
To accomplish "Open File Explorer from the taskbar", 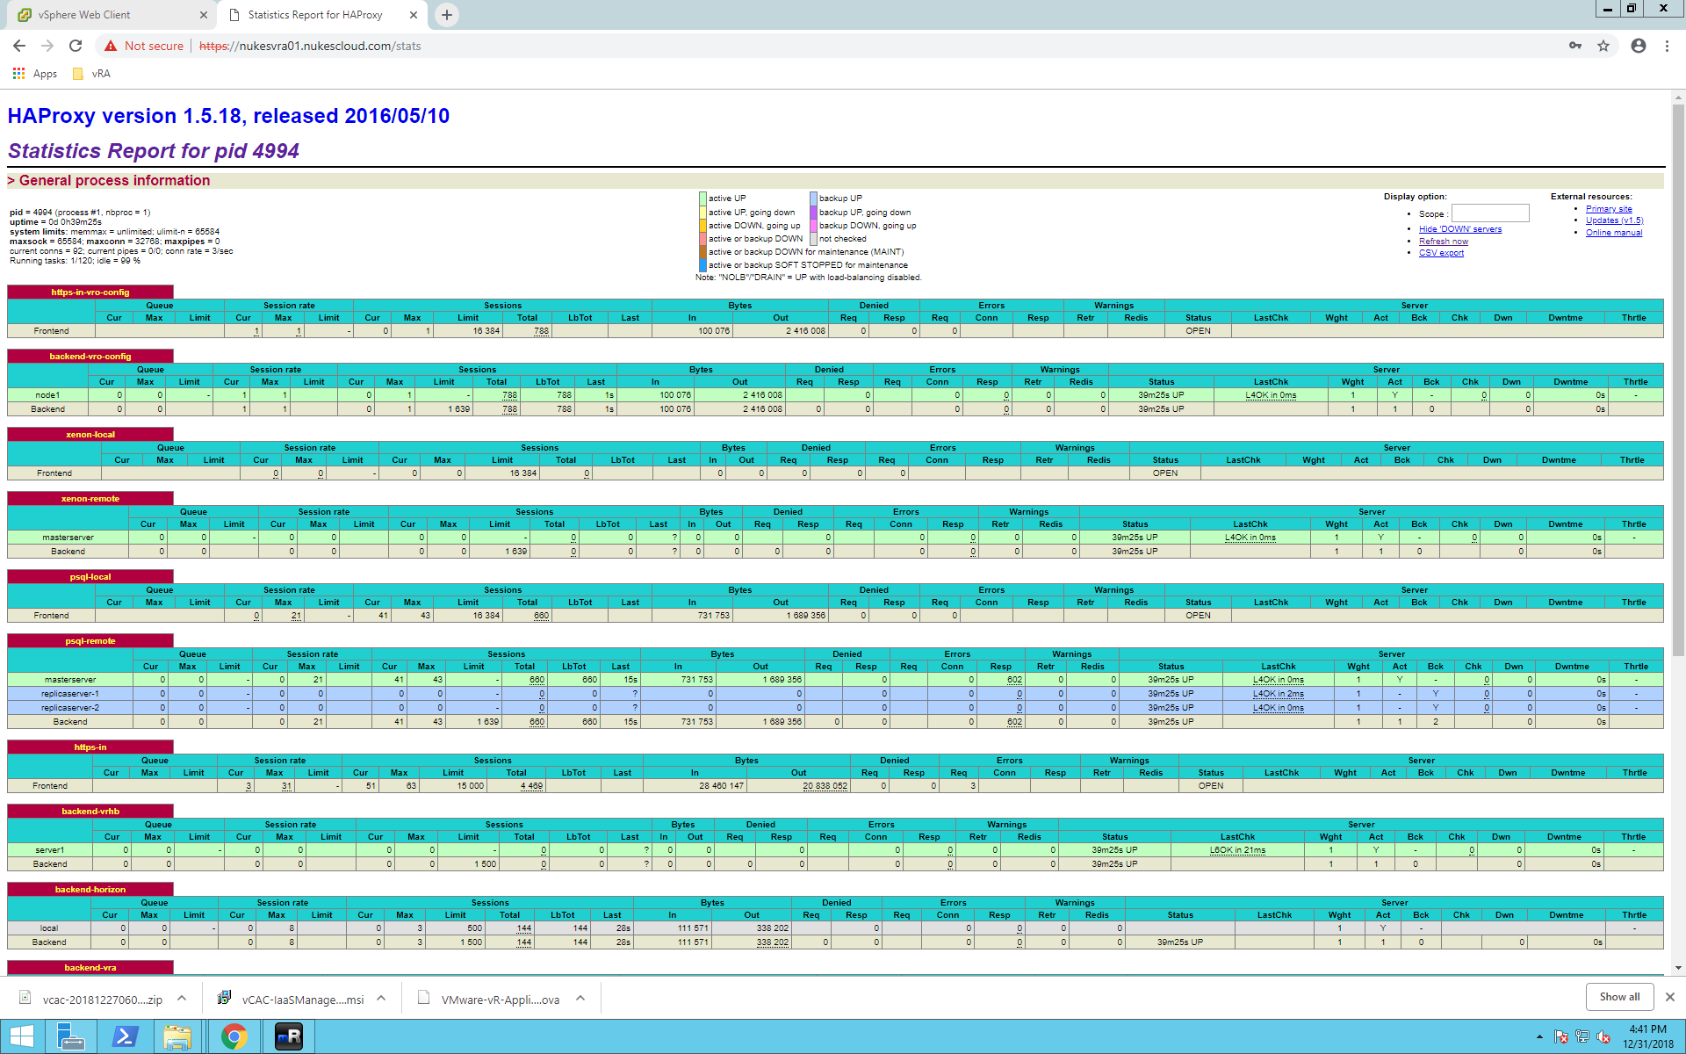I will pos(177,1036).
